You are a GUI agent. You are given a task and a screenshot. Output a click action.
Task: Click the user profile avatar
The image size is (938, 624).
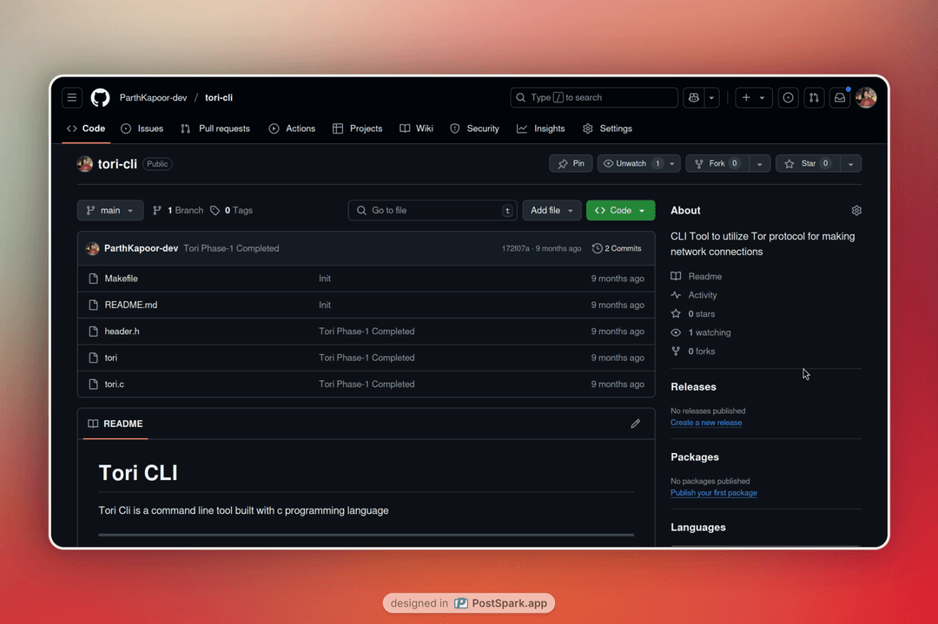866,98
